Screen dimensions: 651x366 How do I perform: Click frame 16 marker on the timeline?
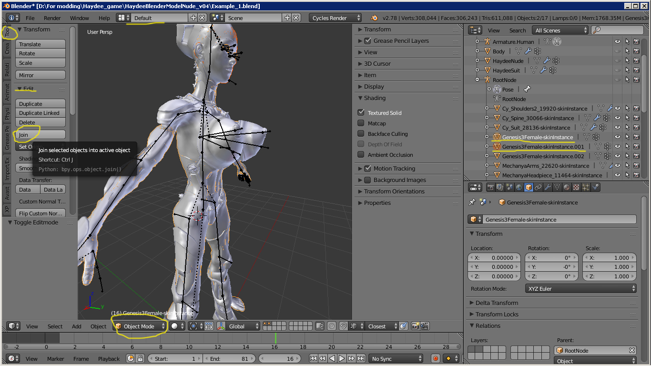275,338
